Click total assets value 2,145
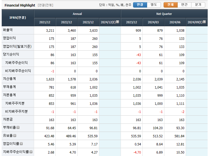This screenshot has width=212, height=156. pyautogui.click(x=180, y=79)
